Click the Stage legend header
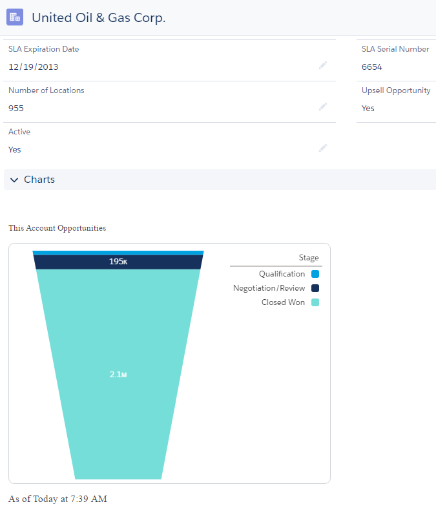The width and height of the screenshot is (436, 513). 309,258
